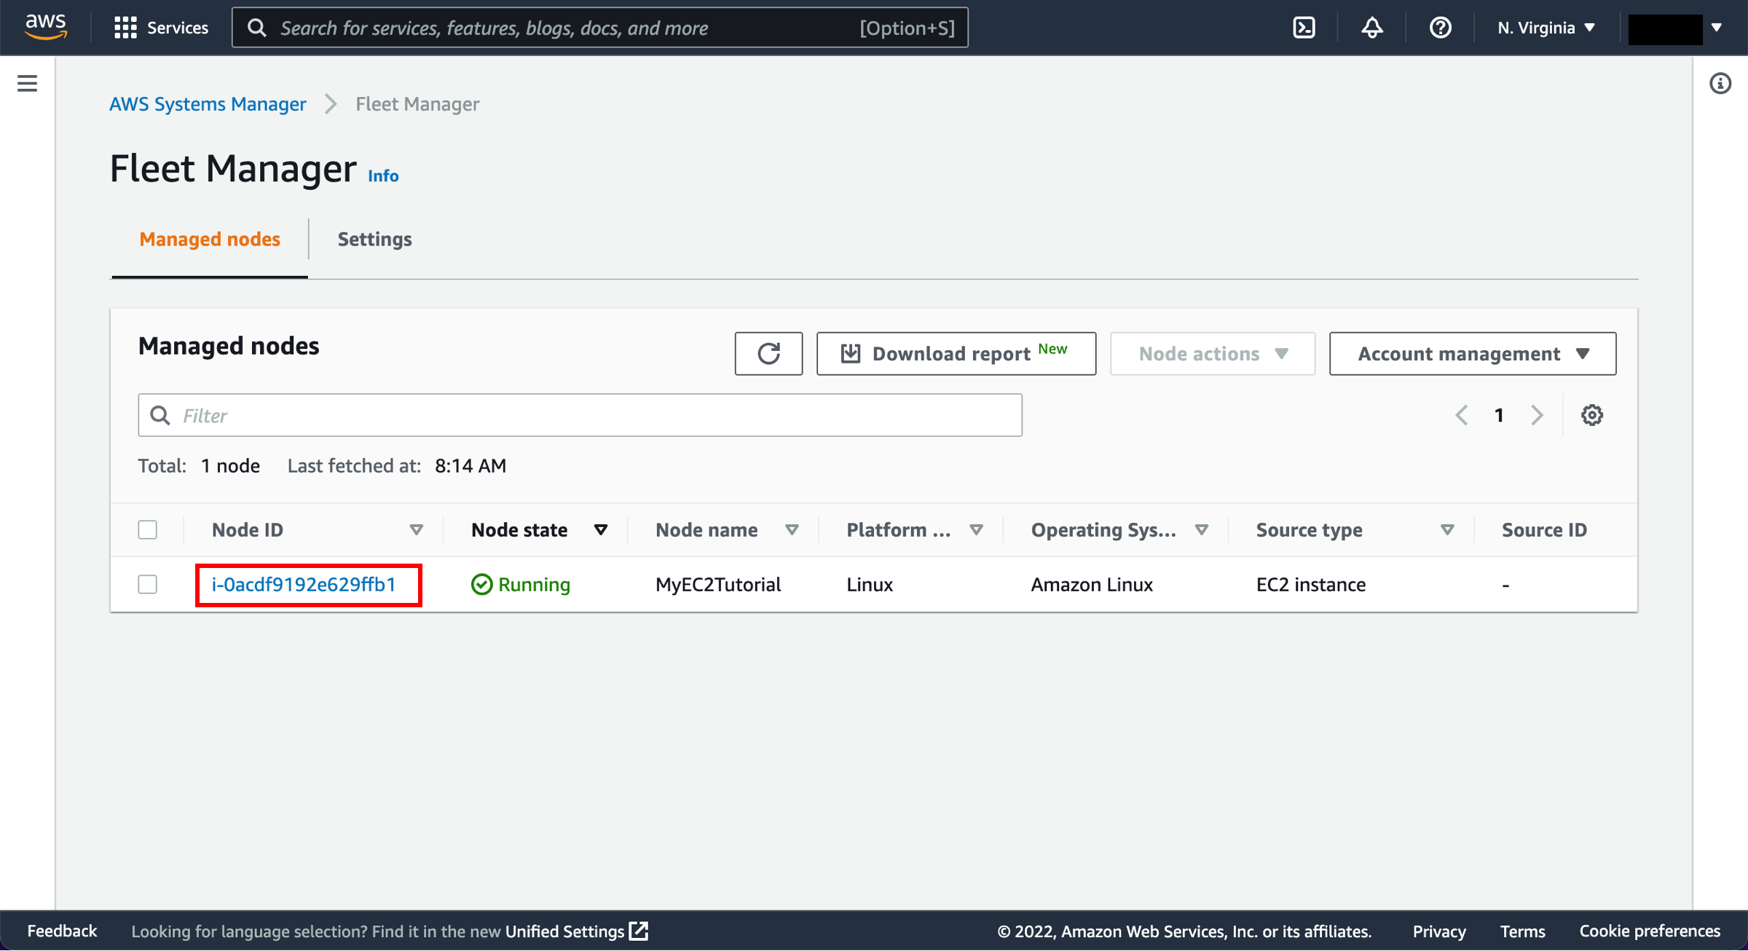
Task: Go to previous page of nodes
Action: 1461,415
